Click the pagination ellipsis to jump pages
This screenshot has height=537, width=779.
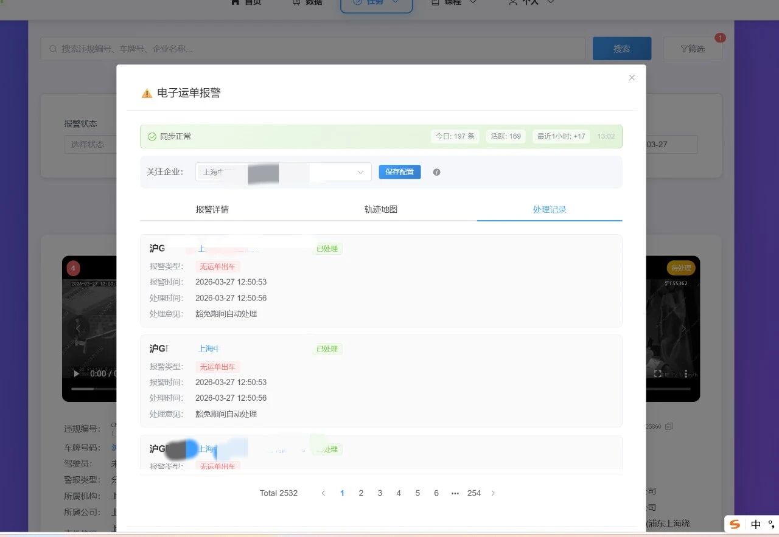point(455,493)
